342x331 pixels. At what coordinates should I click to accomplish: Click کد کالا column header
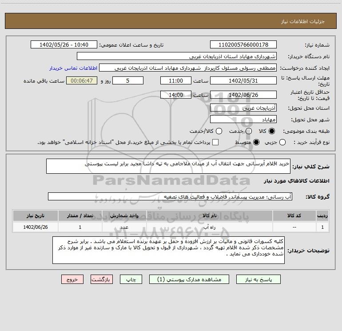tap(294, 215)
